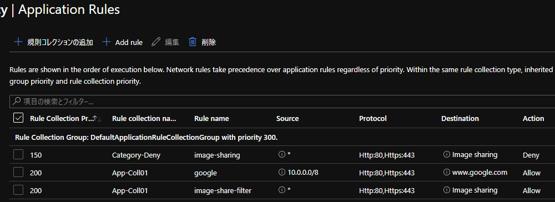The width and height of the screenshot is (555, 202).
Task: Click Category-Deny collection name
Action: [137, 155]
